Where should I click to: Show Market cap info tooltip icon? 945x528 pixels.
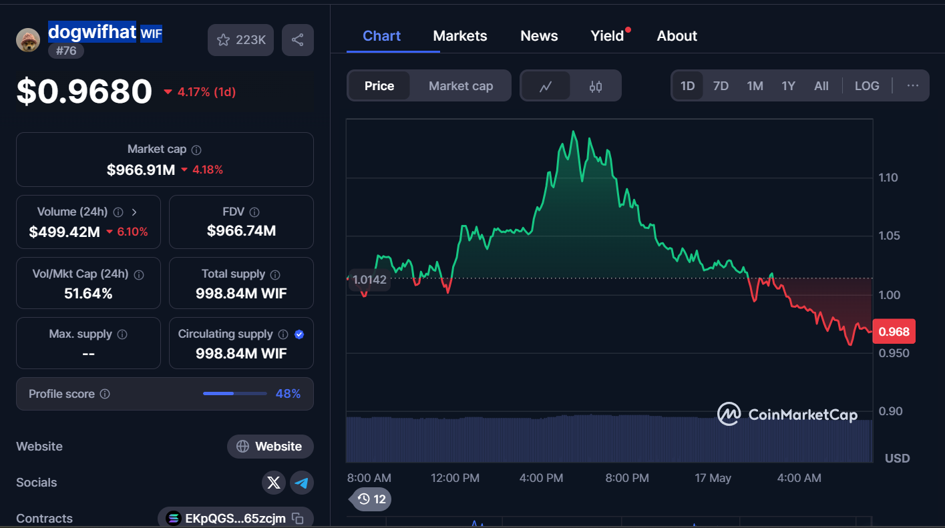(x=196, y=150)
